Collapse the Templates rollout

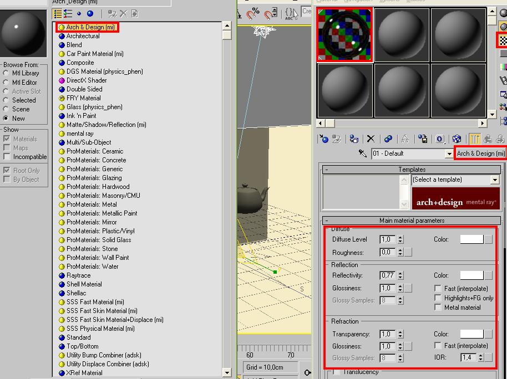pos(412,170)
